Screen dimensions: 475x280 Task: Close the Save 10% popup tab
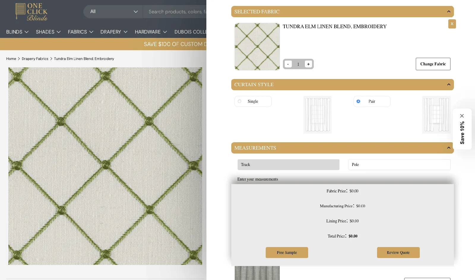point(462,116)
